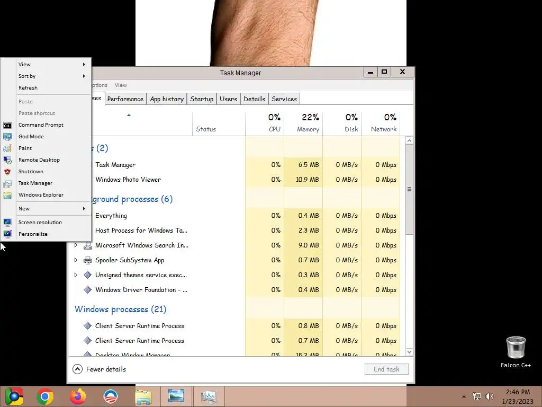Click the Screen resolution monitor icon
Viewport: 542px width, 407px height.
click(7, 223)
